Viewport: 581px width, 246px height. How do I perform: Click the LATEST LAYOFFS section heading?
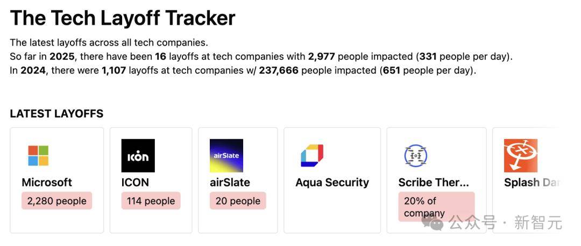(x=56, y=113)
